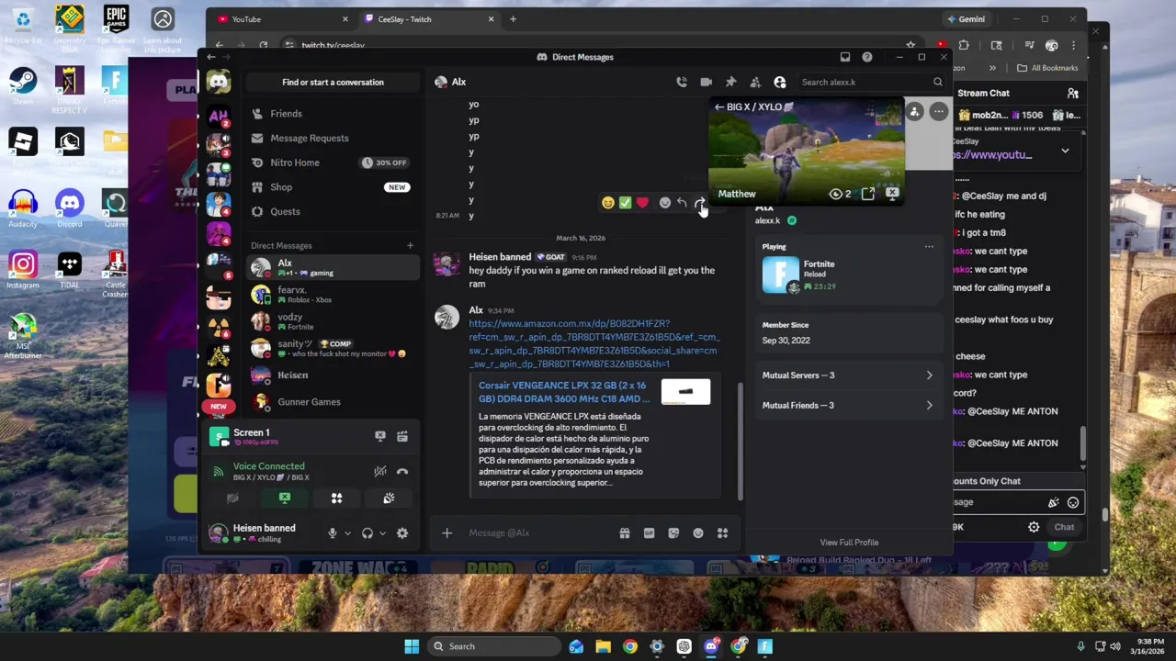
Task: Open GIF picker
Action: coord(649,532)
